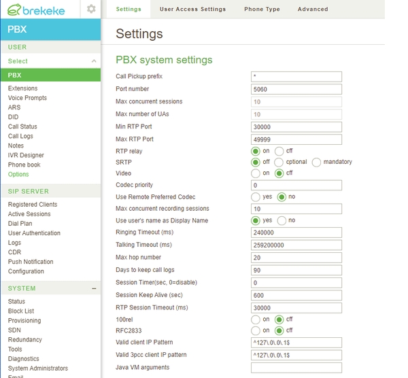Click the gear settings icon

91,10
